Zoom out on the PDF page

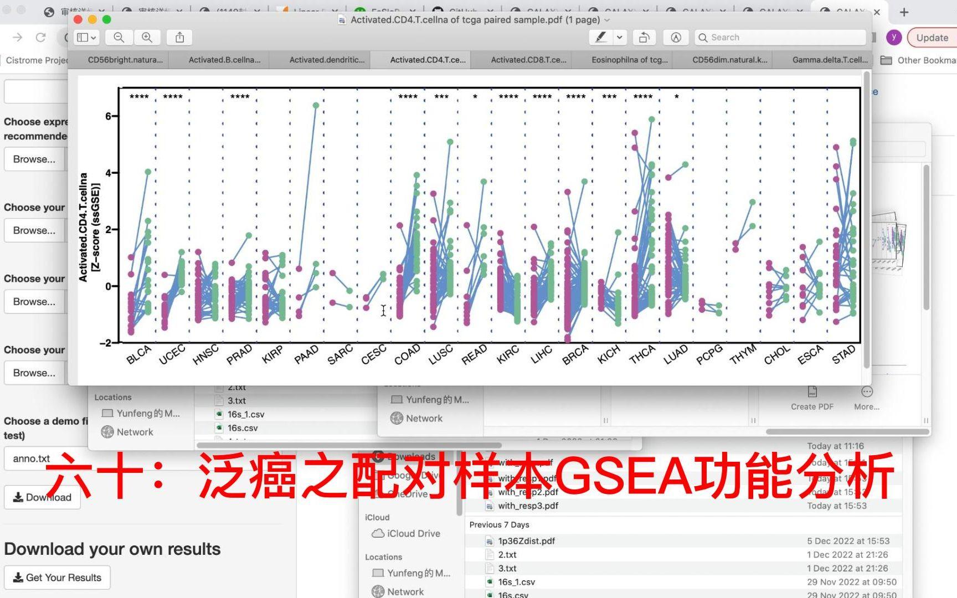(x=119, y=37)
